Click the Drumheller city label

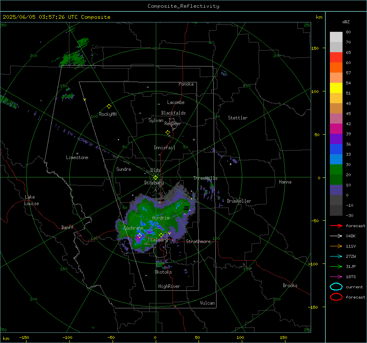coord(239,201)
